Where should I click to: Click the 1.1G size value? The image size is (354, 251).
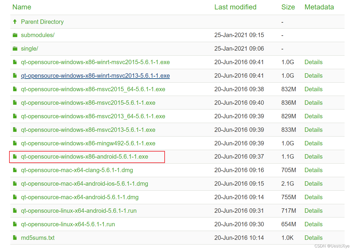[288, 157]
